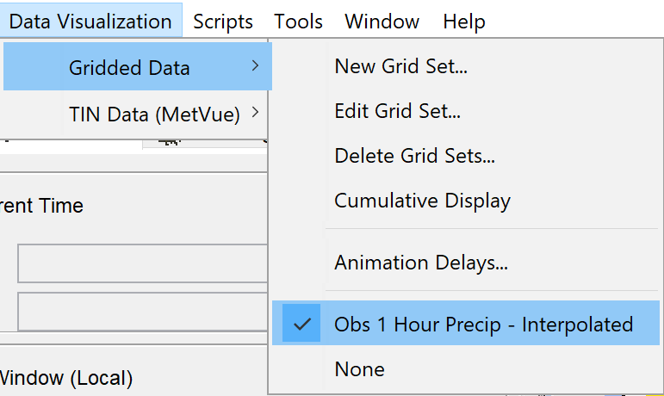Select the Gridded Data submenu item

click(138, 67)
